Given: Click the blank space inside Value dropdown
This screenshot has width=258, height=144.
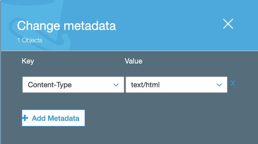Looking at the screenshot, I should (x=188, y=85).
